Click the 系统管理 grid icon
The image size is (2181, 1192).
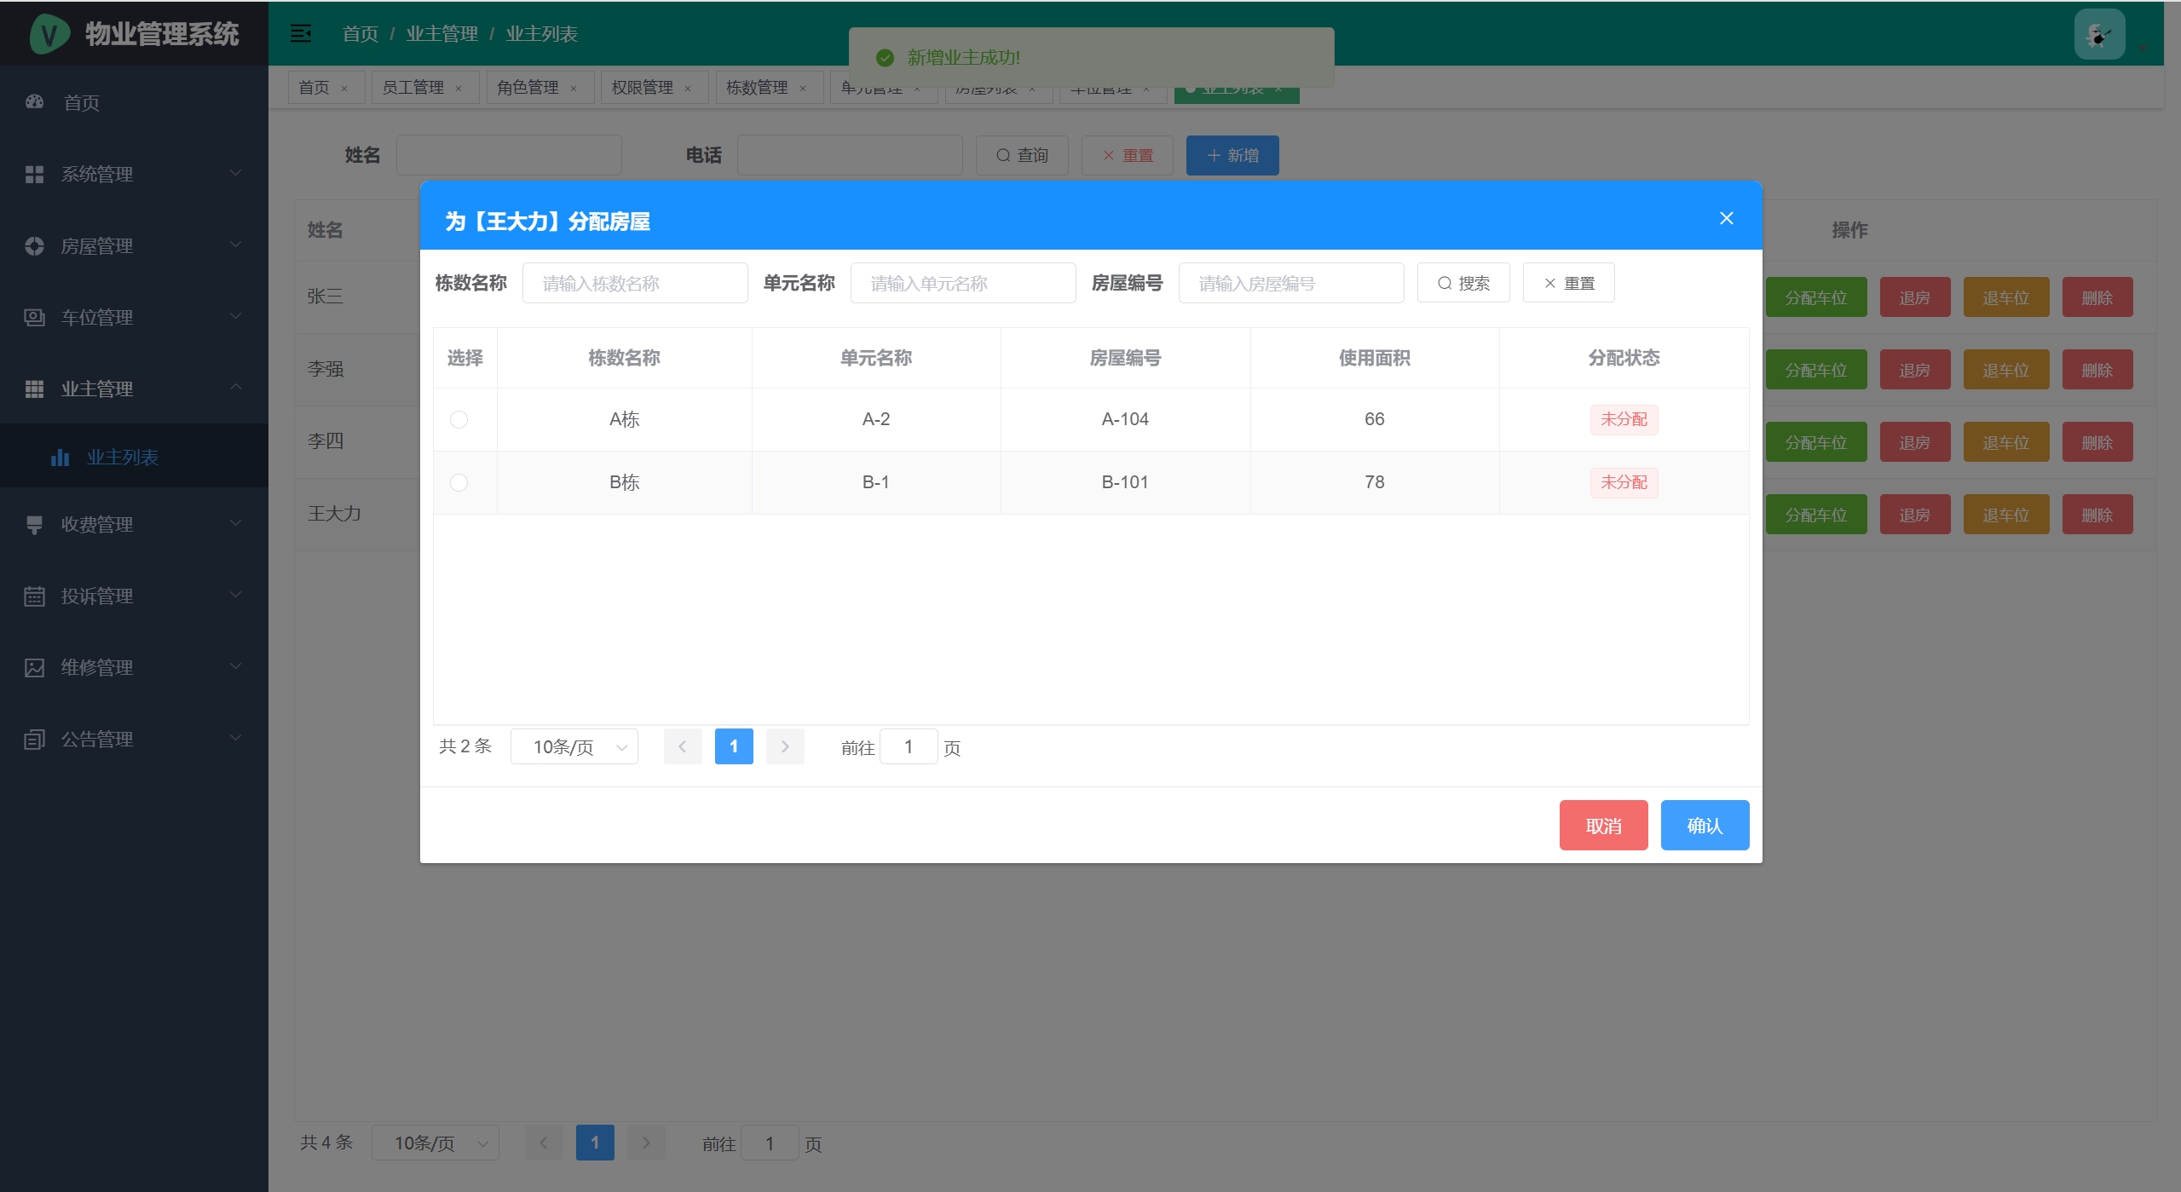point(34,174)
